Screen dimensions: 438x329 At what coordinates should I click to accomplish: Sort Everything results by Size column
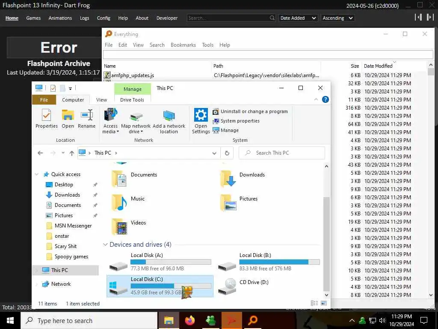355,66
